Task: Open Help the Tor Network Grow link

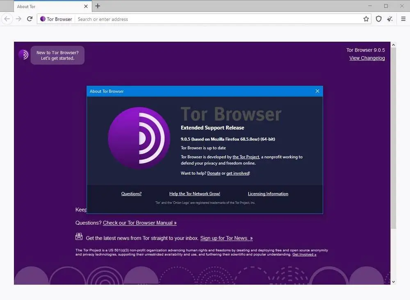Action: [x=194, y=194]
